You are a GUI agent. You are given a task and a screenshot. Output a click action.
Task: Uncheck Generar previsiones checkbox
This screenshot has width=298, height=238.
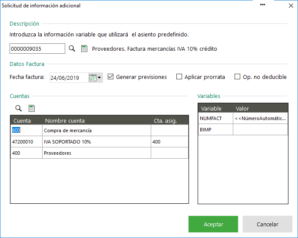[110, 77]
